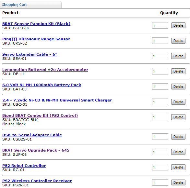Delete the USB-to-Serial Adapter Cable item
Screen dimensions: 190x188
[178, 137]
